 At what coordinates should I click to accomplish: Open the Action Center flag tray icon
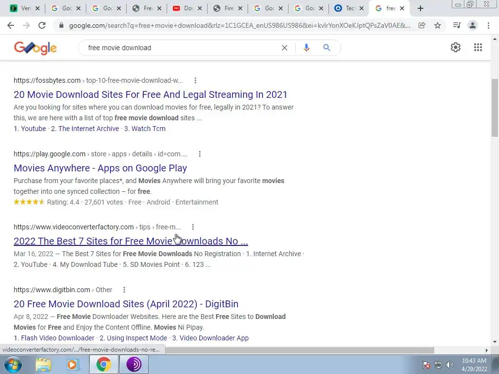click(426, 364)
